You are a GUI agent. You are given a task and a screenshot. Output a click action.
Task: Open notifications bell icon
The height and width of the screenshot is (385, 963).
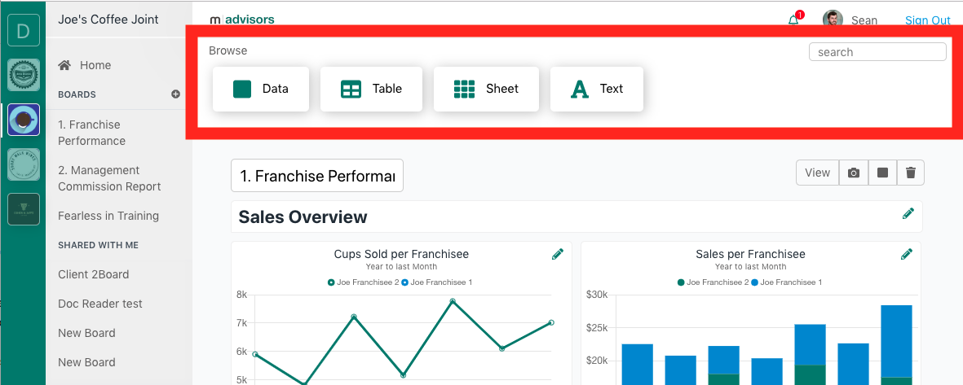click(x=793, y=20)
